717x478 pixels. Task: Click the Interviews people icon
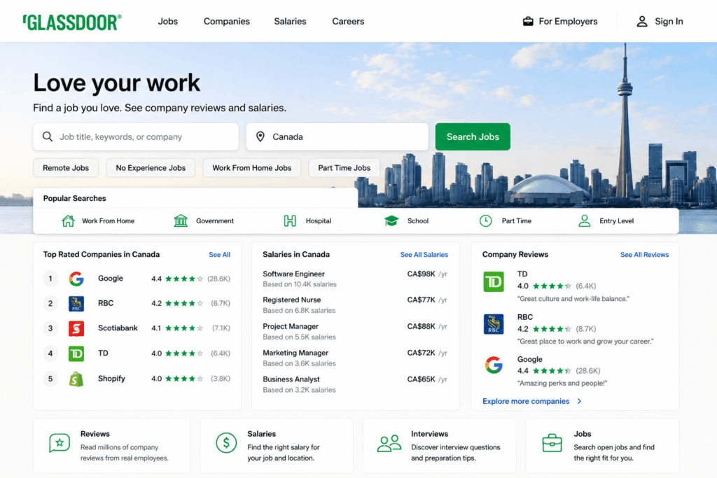click(x=389, y=443)
